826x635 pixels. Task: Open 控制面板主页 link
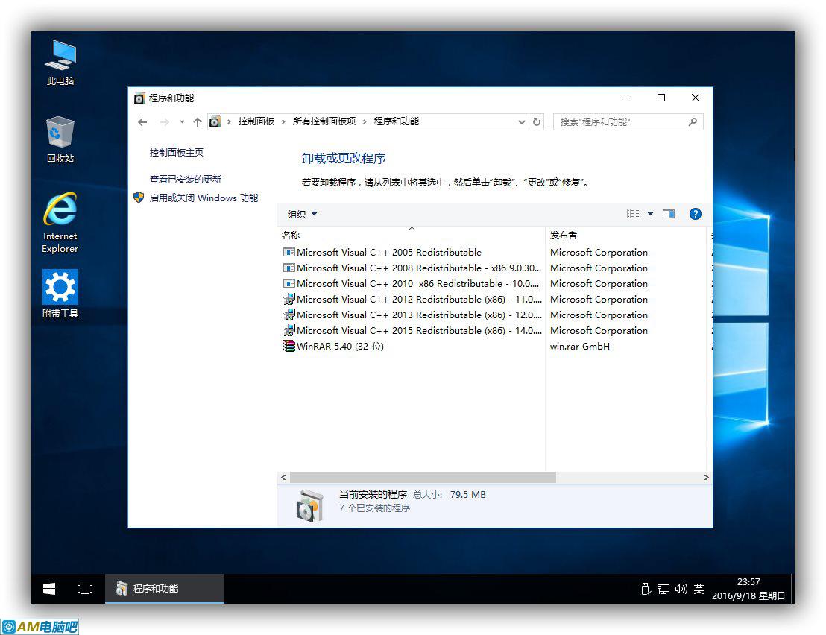(177, 153)
